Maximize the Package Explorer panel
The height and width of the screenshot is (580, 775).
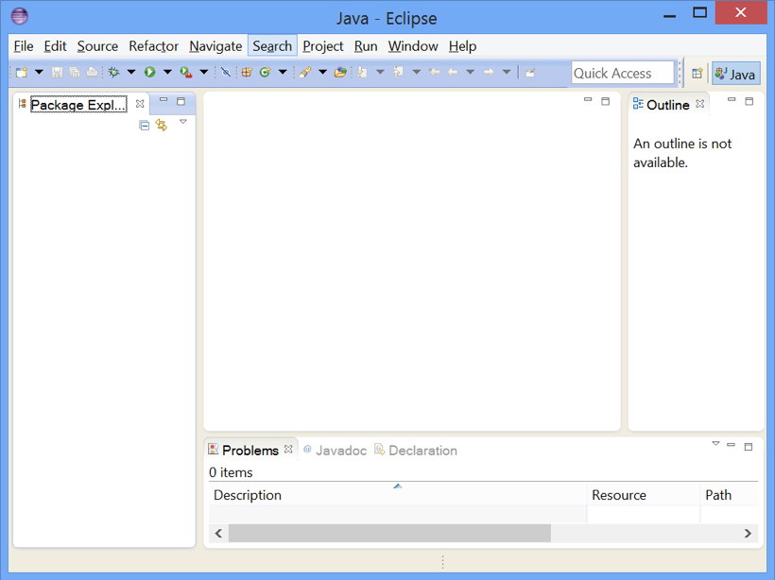181,101
